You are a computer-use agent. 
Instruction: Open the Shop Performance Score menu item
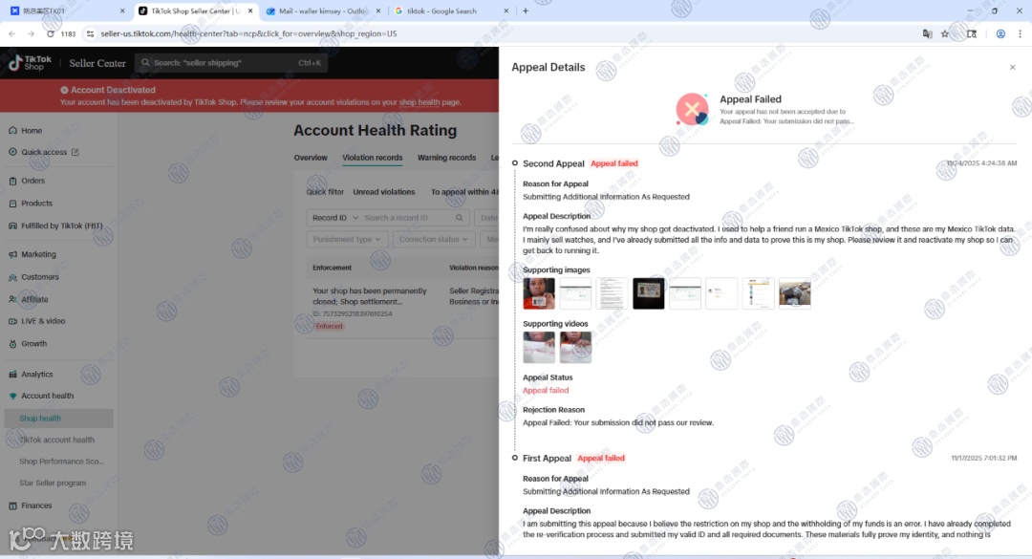coord(61,462)
